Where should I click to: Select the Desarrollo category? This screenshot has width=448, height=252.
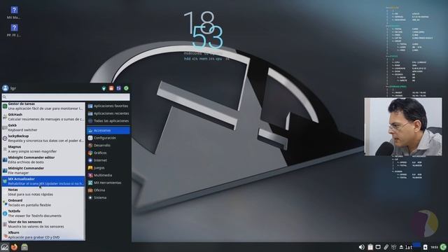coord(108,145)
